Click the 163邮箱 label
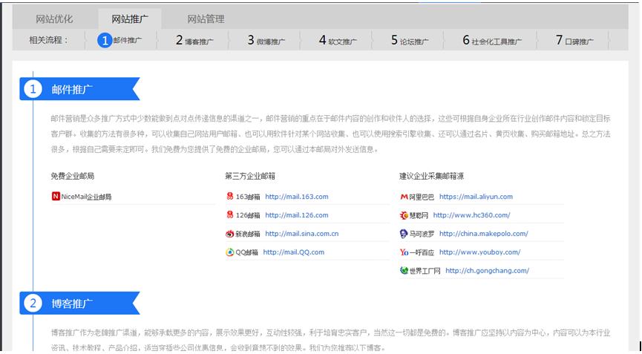642x354 pixels. [248, 197]
